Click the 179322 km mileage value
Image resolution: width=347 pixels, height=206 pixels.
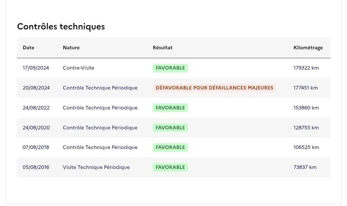pos(306,68)
